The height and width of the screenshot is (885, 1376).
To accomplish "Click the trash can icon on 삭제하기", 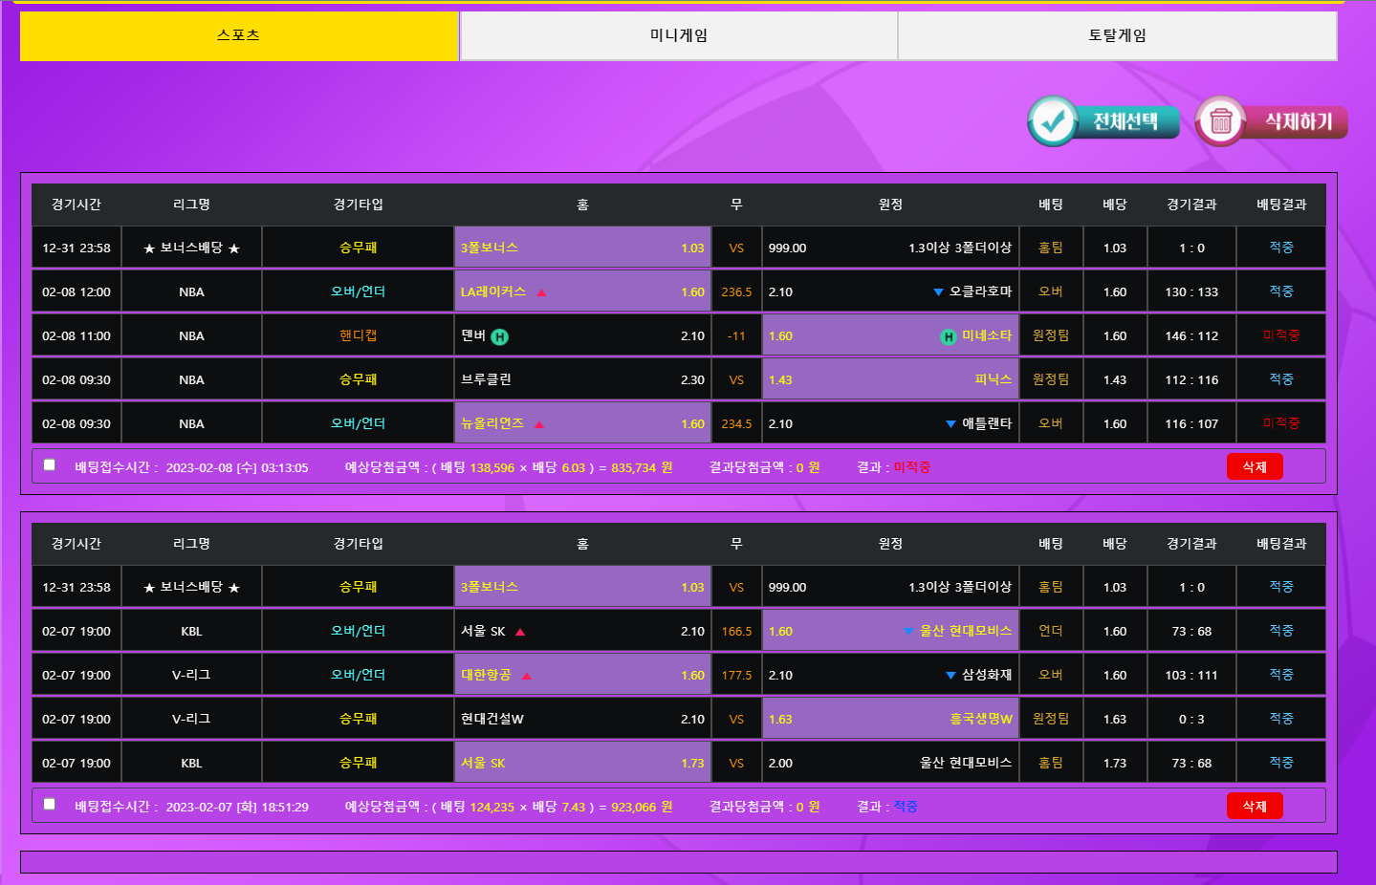I will [x=1220, y=121].
